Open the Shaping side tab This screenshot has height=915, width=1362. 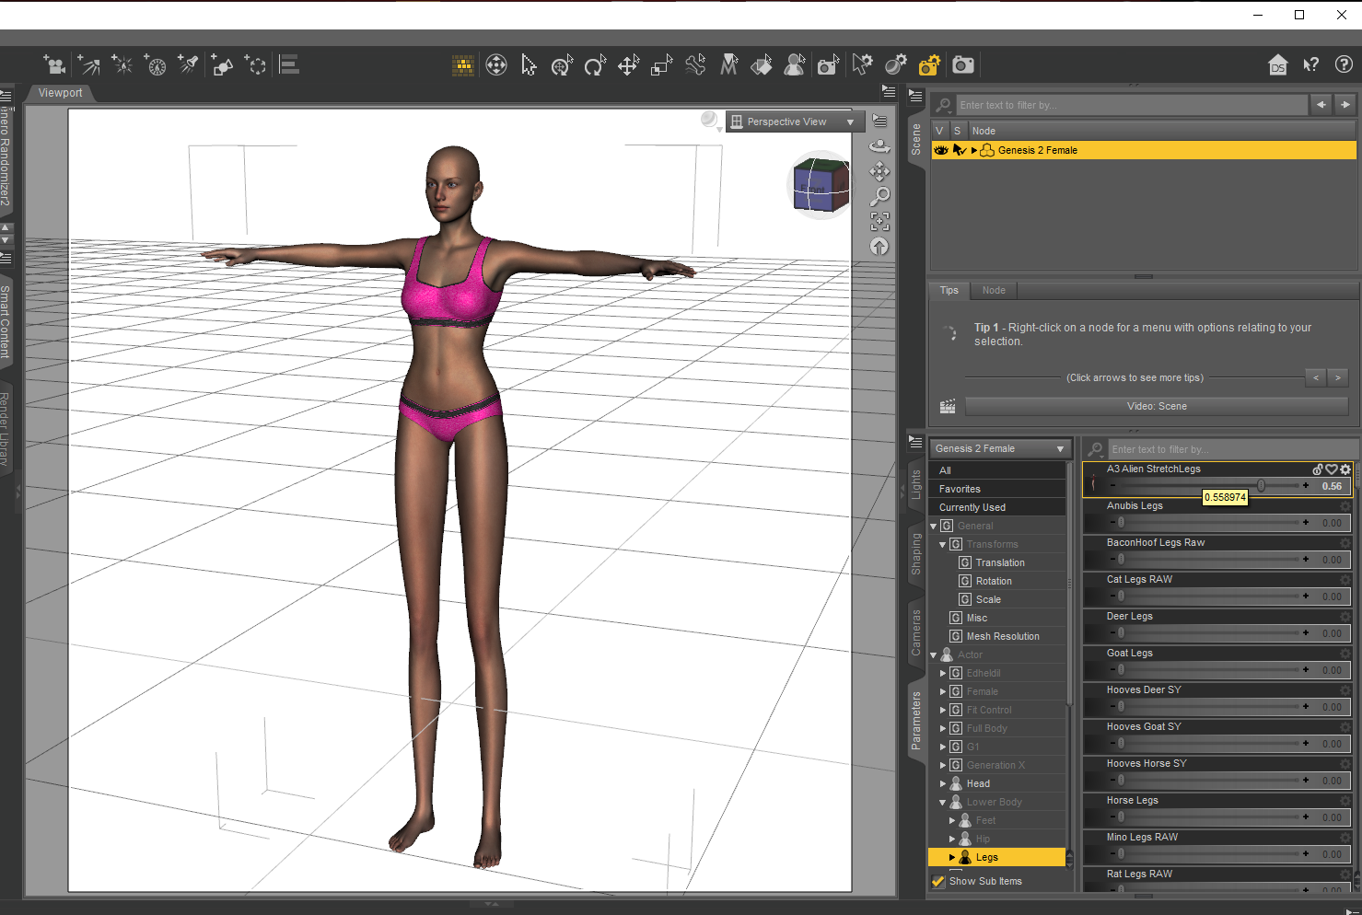tap(915, 554)
